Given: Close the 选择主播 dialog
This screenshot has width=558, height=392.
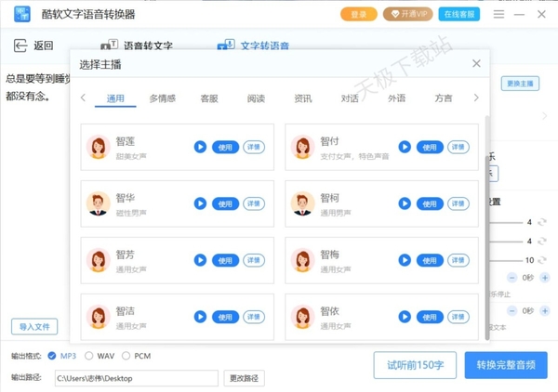Looking at the screenshot, I should coord(476,64).
